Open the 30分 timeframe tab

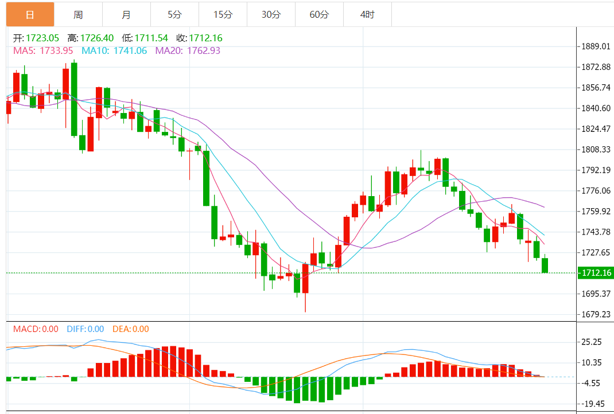pos(271,14)
